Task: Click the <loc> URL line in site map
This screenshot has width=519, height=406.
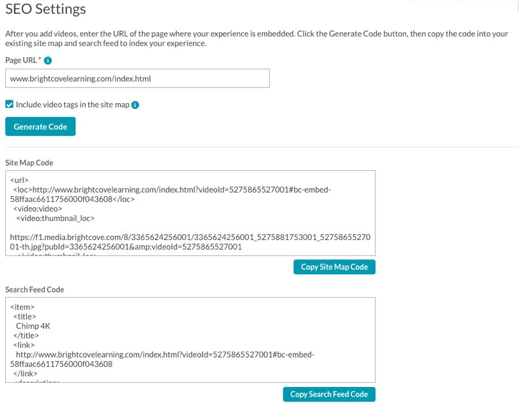Action: tap(171, 194)
